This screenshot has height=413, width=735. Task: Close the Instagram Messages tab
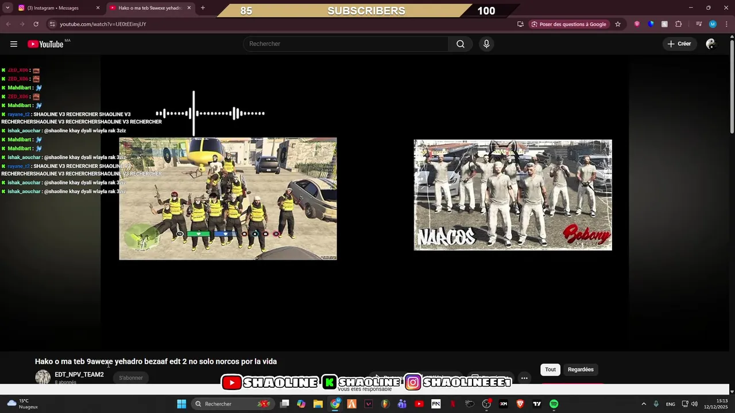pyautogui.click(x=98, y=8)
